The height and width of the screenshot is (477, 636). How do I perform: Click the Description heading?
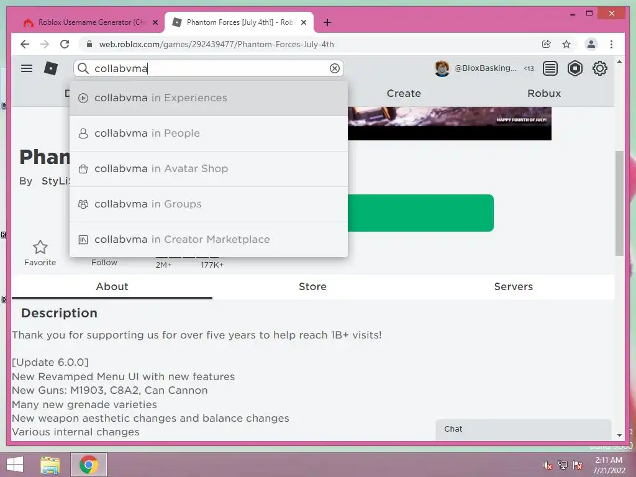(59, 313)
